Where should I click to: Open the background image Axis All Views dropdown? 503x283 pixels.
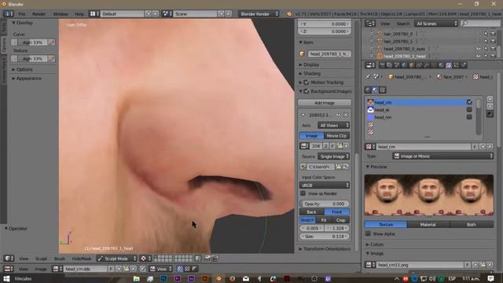click(x=333, y=125)
